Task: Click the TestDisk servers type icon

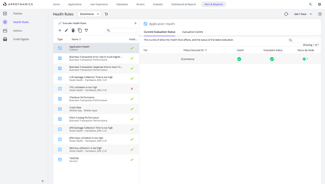Action: [x=60, y=160]
